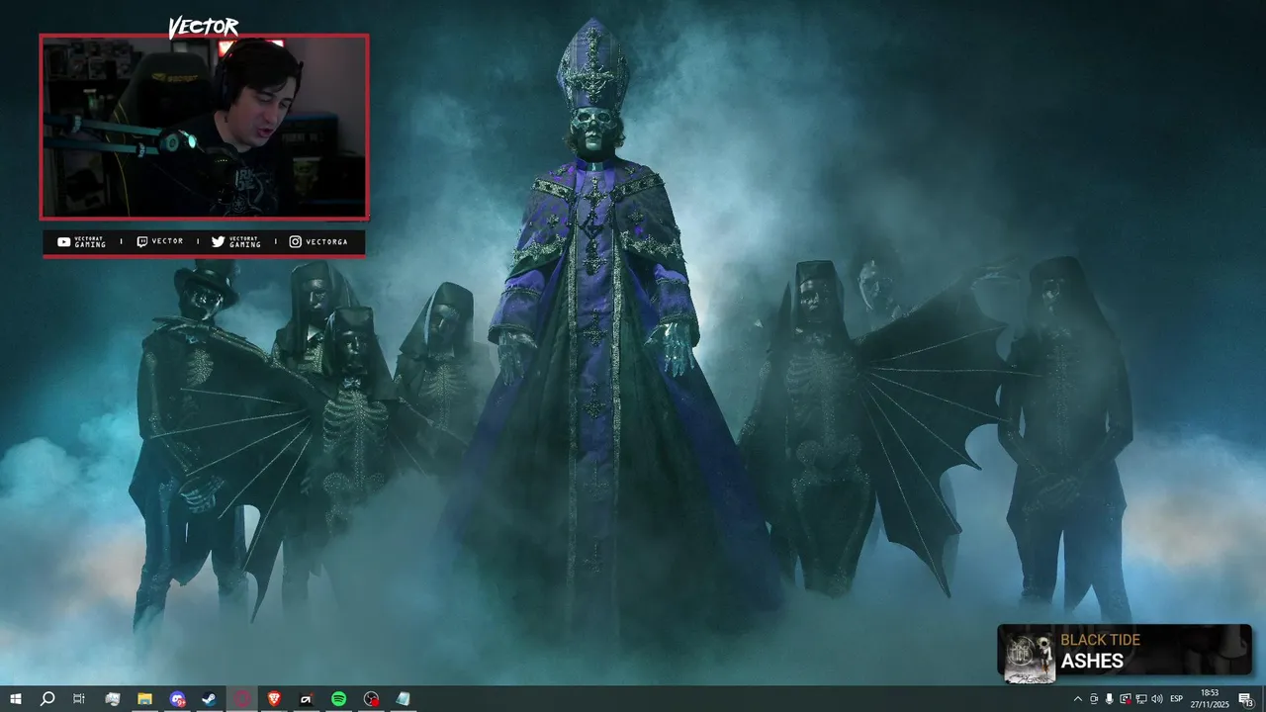Open the light blue notepad app in taskbar
Image resolution: width=1266 pixels, height=712 pixels.
(x=403, y=699)
